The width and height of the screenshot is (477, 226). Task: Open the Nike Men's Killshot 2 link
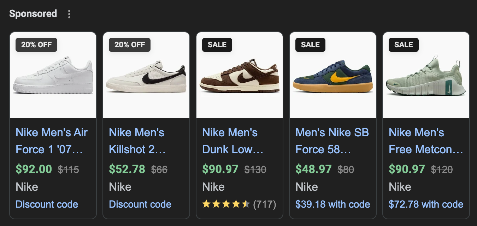click(137, 141)
